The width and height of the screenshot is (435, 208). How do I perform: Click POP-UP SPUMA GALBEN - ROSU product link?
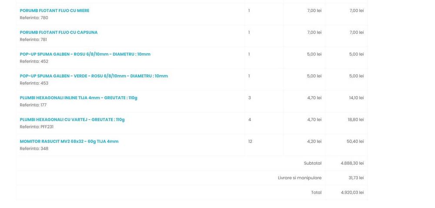point(85,54)
